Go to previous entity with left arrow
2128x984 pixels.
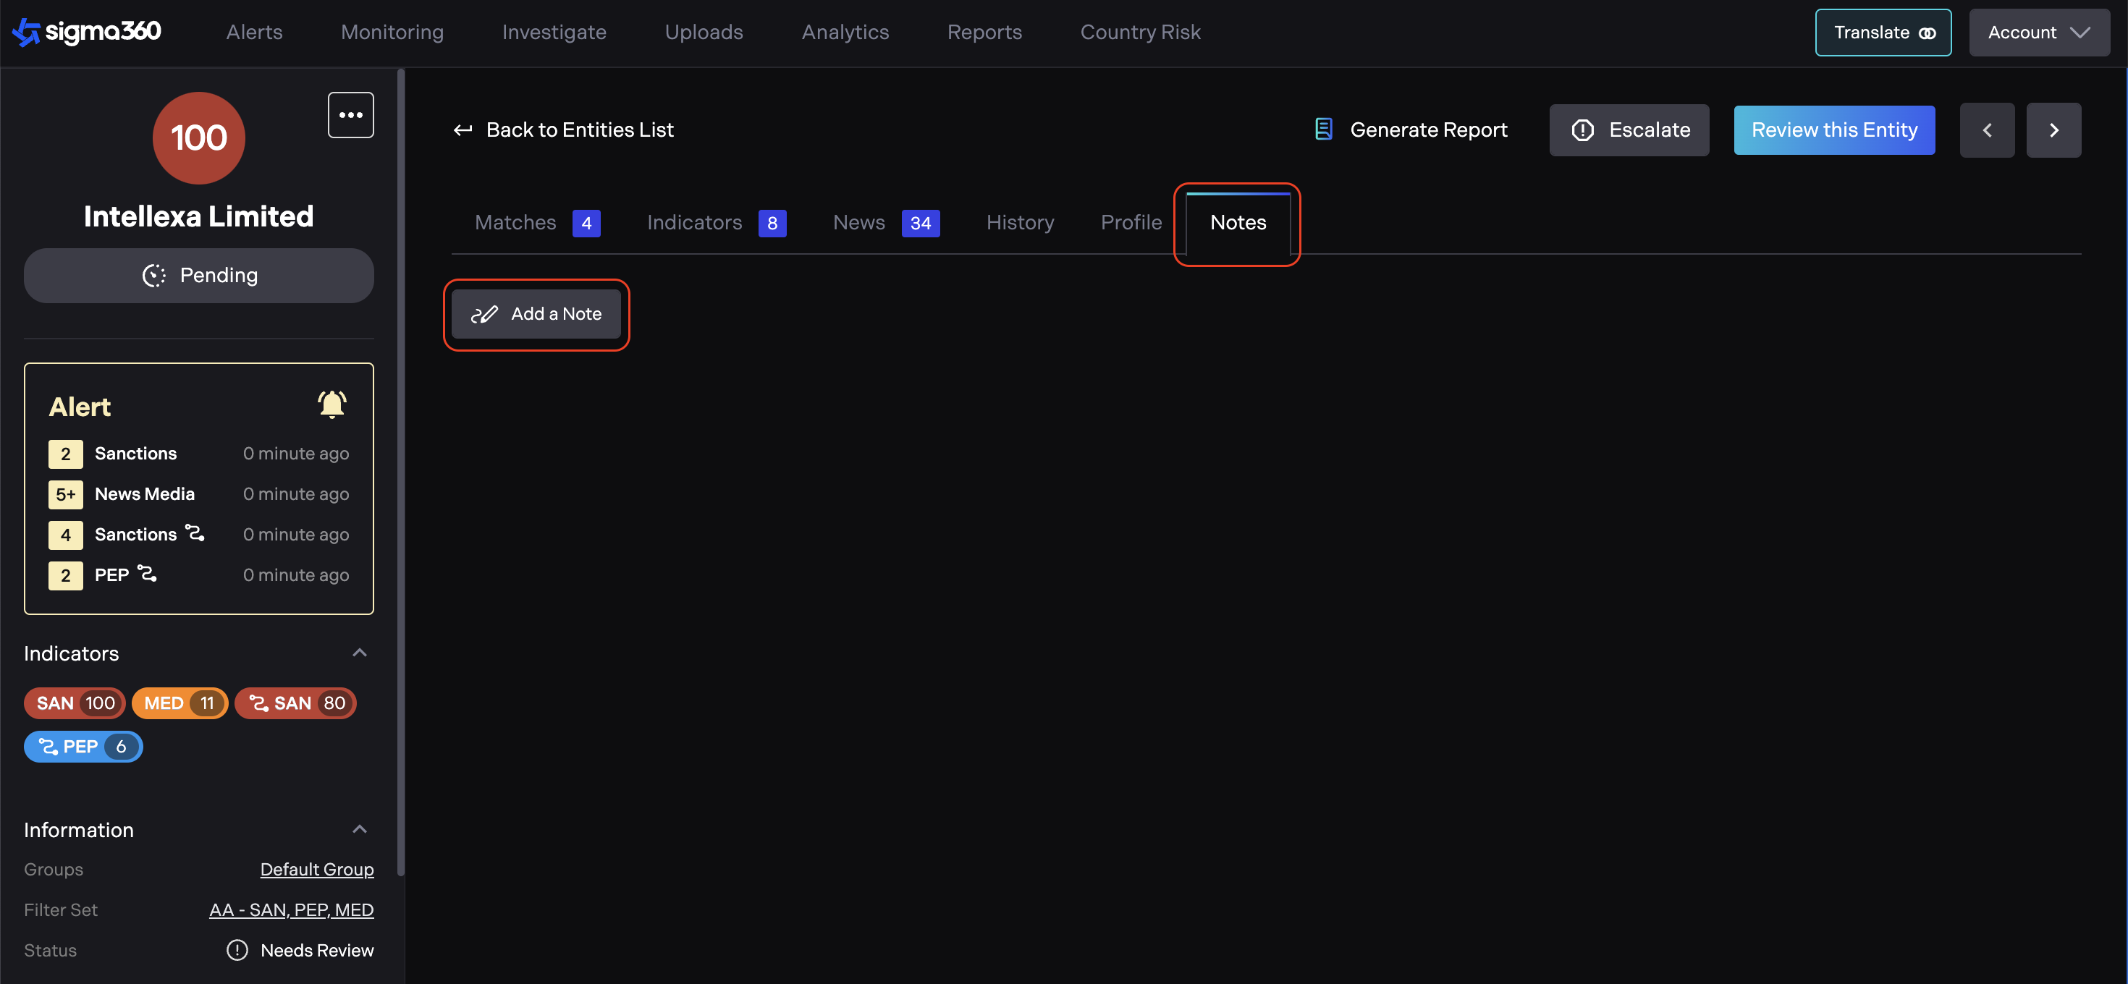point(1987,130)
